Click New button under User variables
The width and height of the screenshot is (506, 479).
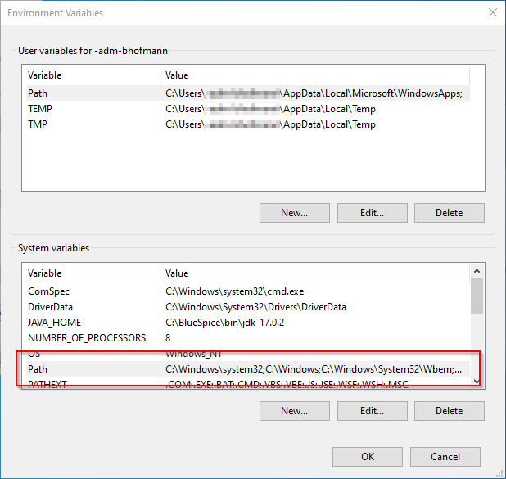coord(294,213)
